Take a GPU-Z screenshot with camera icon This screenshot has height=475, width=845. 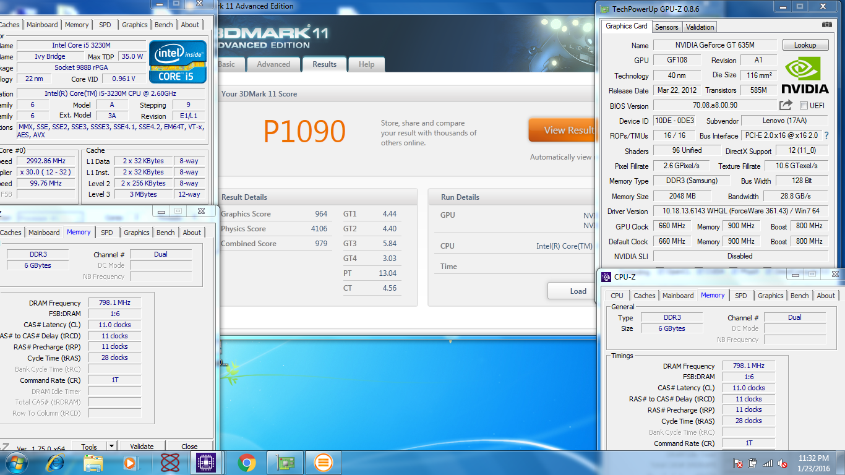tap(827, 25)
